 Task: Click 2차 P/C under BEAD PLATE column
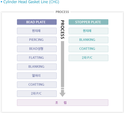point(37,94)
